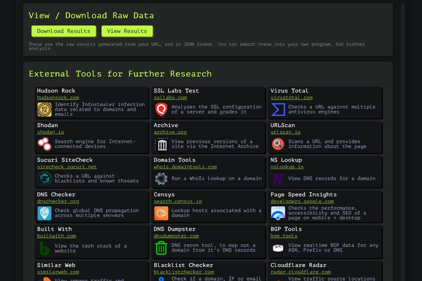Click the BGP Tools router icon
This screenshot has width=422, height=281.
point(278,248)
